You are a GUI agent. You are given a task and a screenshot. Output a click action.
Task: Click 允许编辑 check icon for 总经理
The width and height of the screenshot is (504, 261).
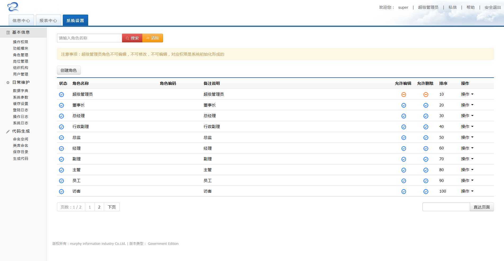(x=404, y=116)
